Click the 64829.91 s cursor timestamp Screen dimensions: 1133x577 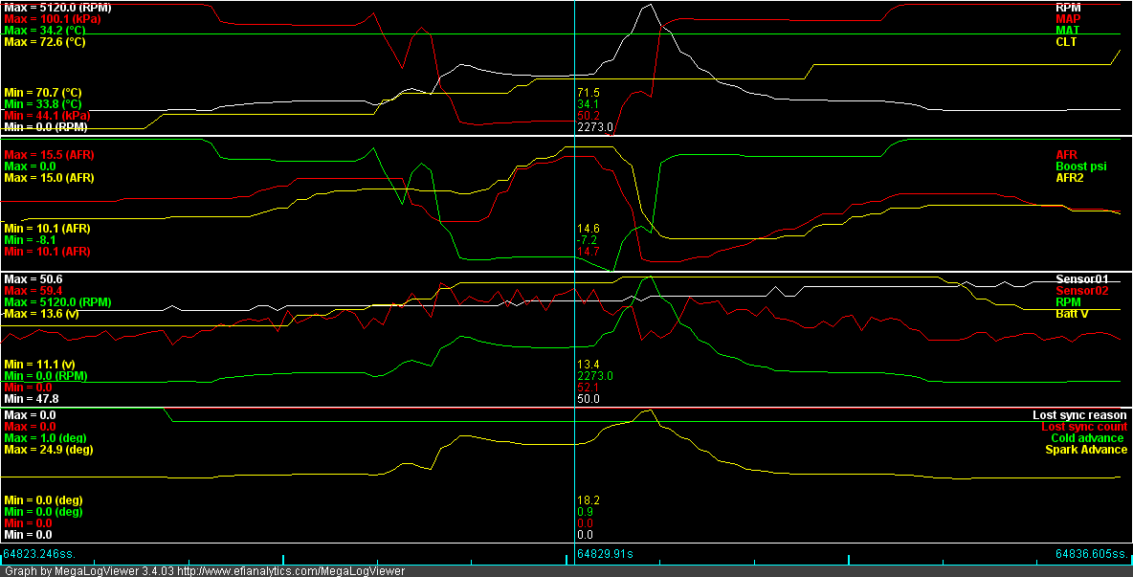605,553
